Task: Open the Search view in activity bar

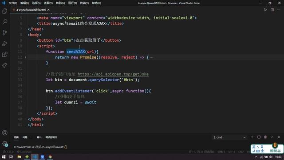Action: pyautogui.click(x=5, y=22)
